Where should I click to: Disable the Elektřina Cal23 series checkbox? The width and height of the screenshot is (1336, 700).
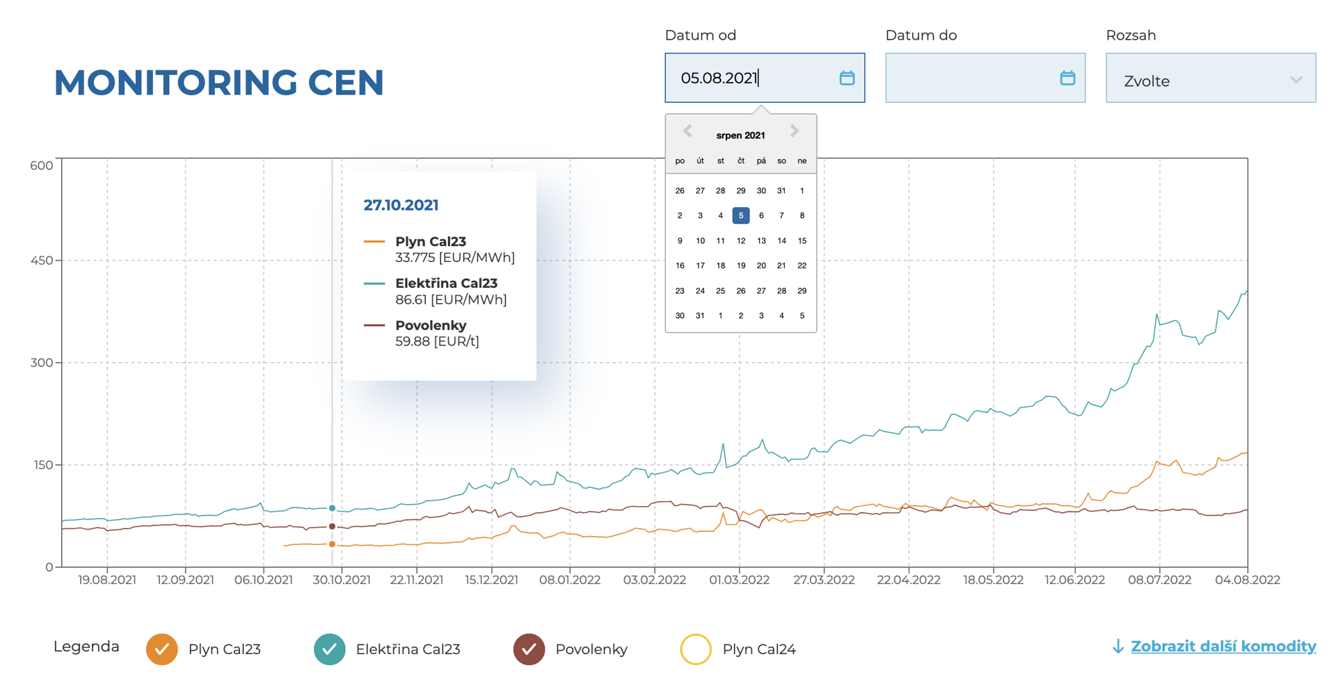coord(329,649)
